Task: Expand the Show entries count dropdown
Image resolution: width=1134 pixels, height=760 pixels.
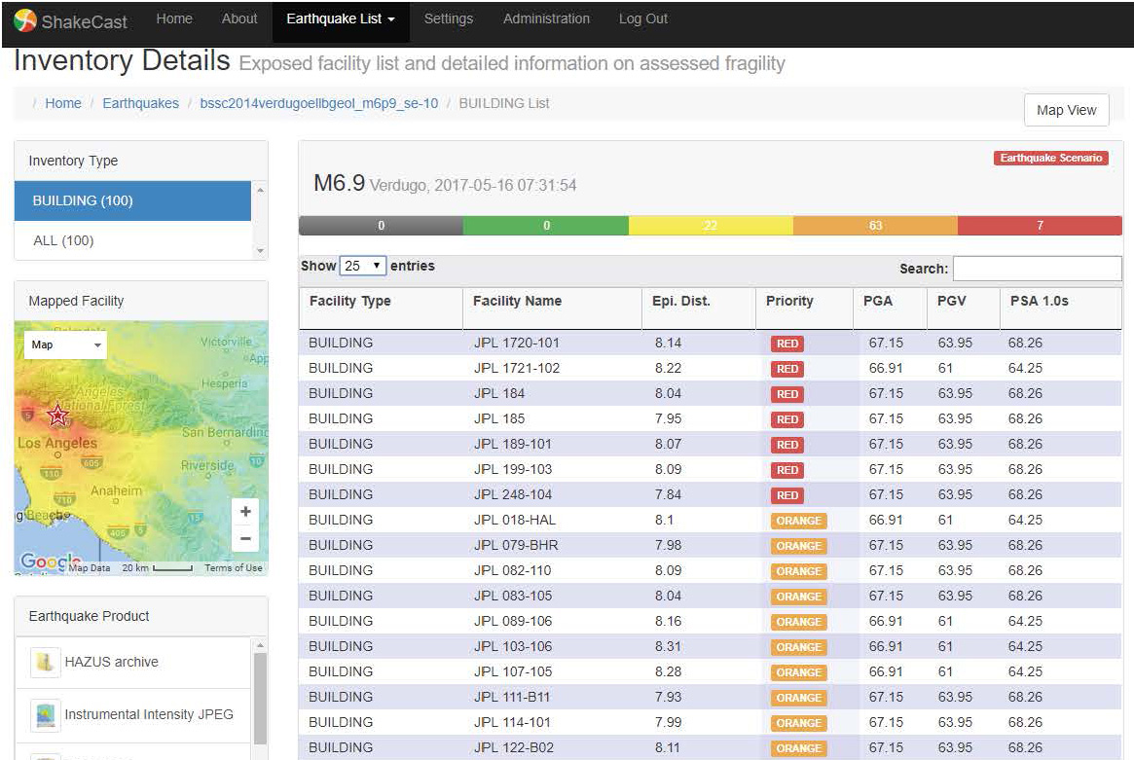Action: [x=363, y=266]
